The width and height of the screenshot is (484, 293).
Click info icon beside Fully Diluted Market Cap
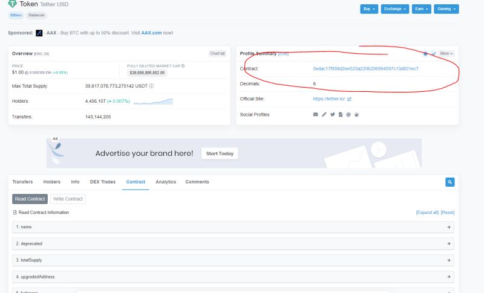(183, 66)
